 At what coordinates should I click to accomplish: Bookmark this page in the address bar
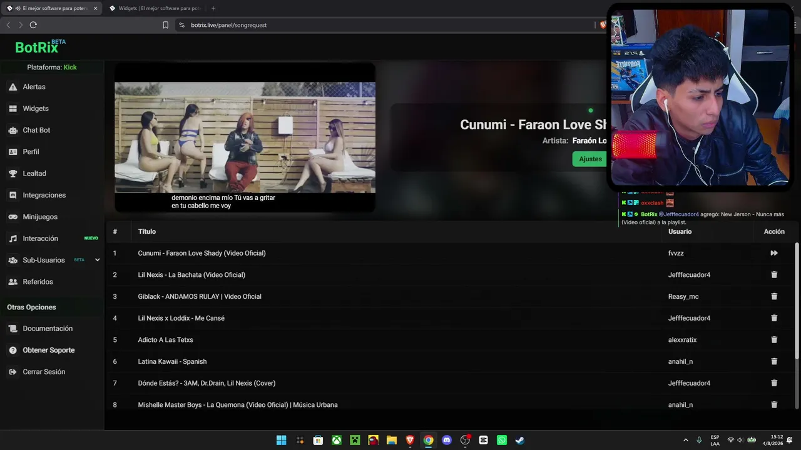coord(165,25)
